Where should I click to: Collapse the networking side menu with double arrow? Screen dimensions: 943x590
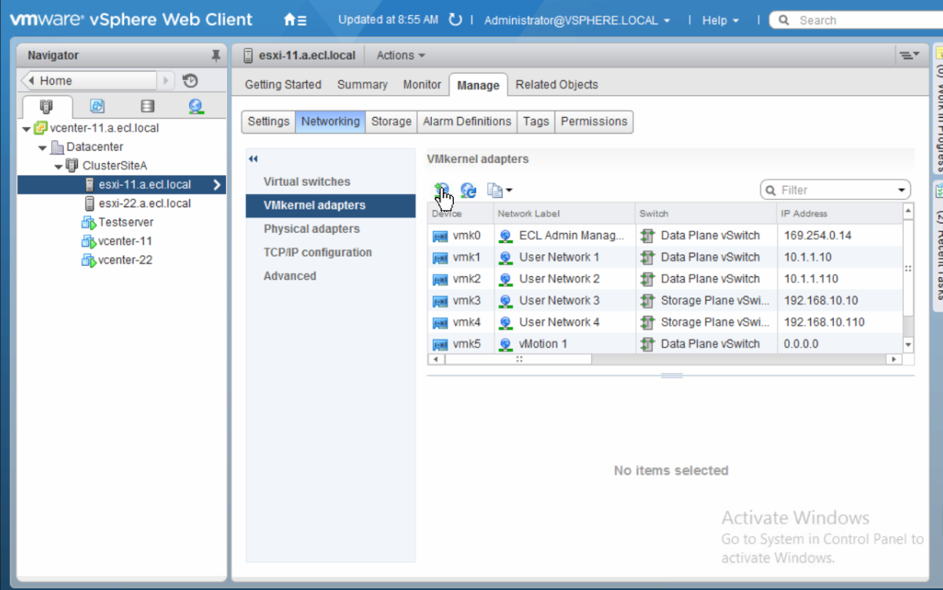pos(253,159)
